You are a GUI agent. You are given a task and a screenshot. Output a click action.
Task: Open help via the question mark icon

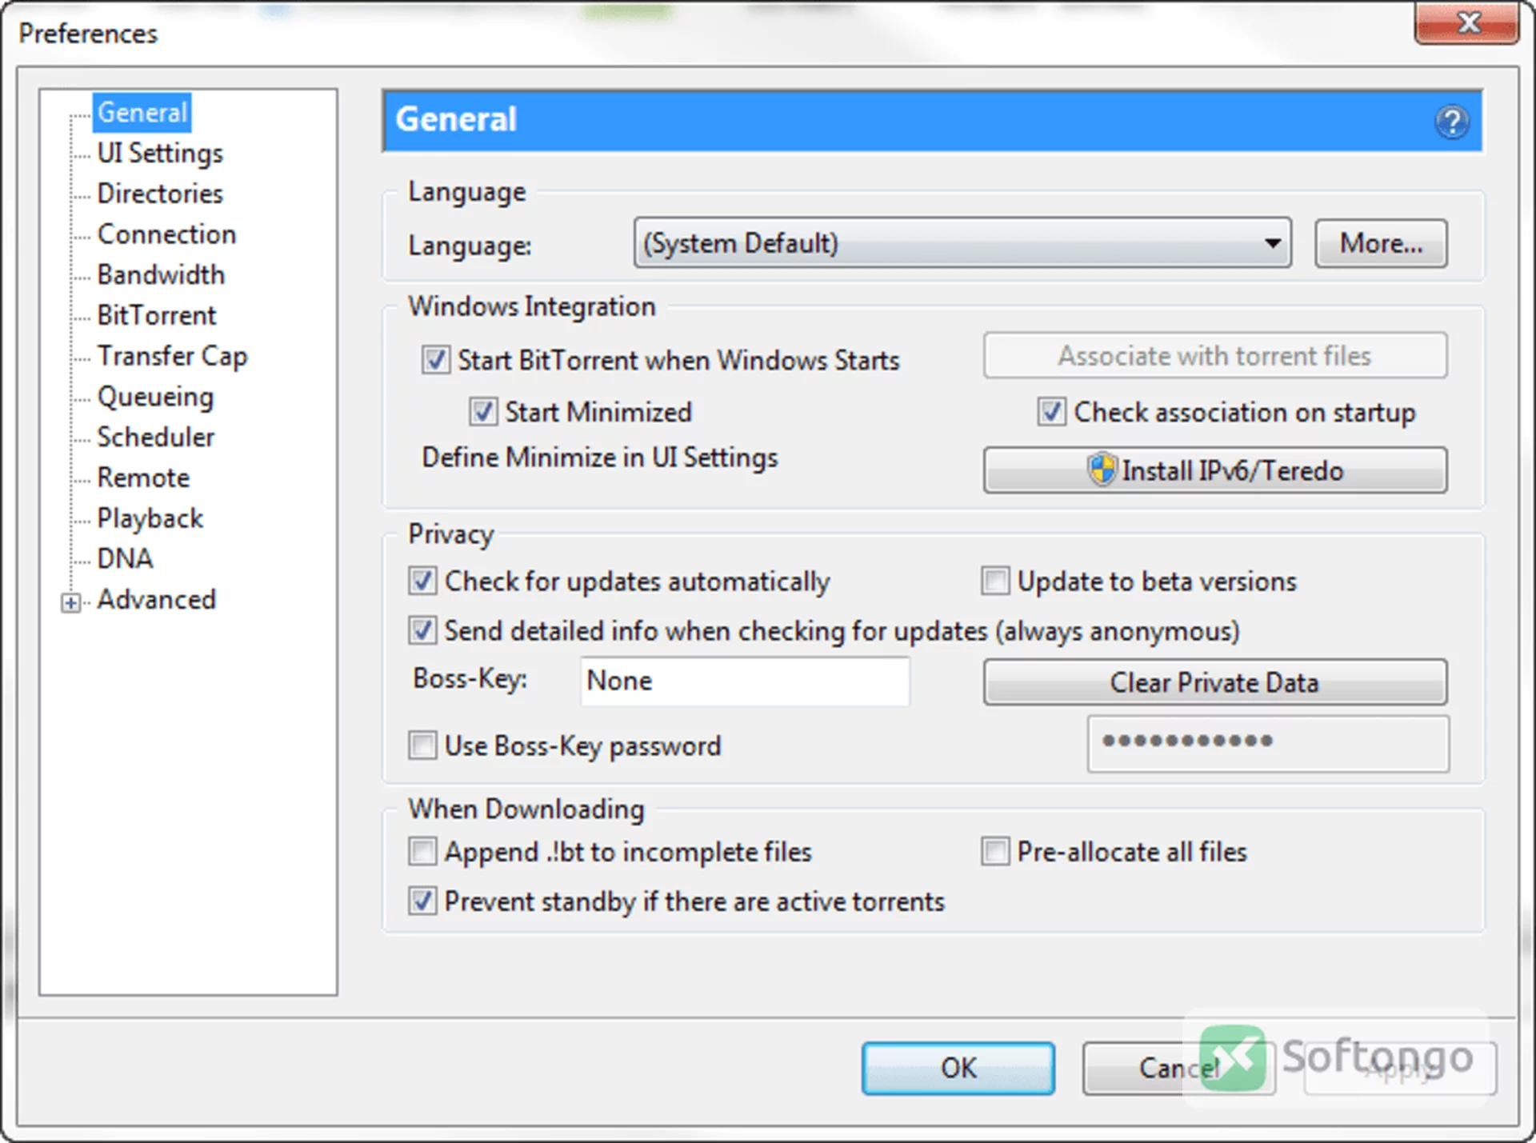click(1451, 122)
